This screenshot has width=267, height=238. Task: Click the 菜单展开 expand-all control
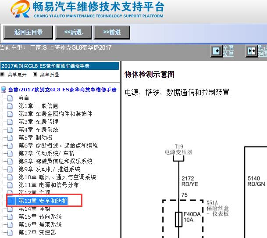[x=17, y=75]
